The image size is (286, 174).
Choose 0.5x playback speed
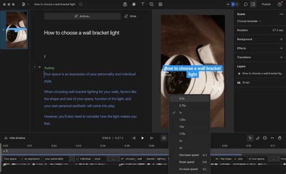(x=182, y=98)
